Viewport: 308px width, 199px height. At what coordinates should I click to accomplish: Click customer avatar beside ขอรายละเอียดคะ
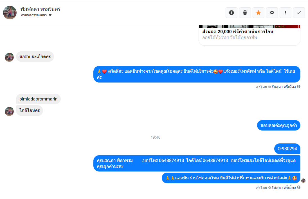[9, 57]
